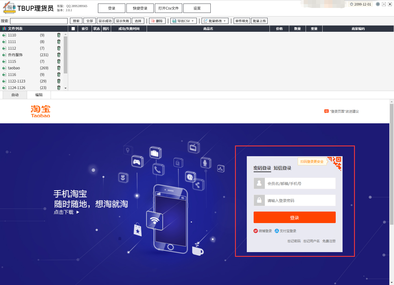Click the Alipay login icon
The image size is (394, 285).
pos(277,231)
